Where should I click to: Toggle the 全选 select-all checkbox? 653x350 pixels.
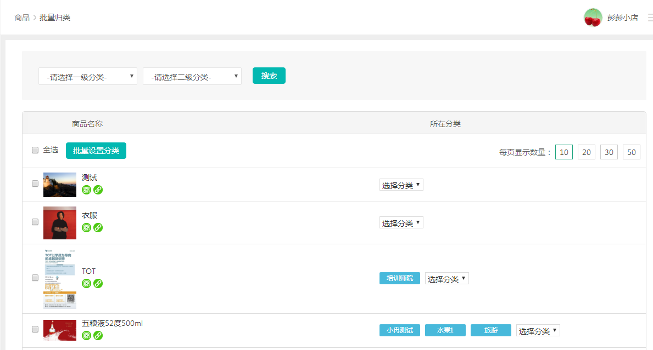pyautogui.click(x=35, y=150)
